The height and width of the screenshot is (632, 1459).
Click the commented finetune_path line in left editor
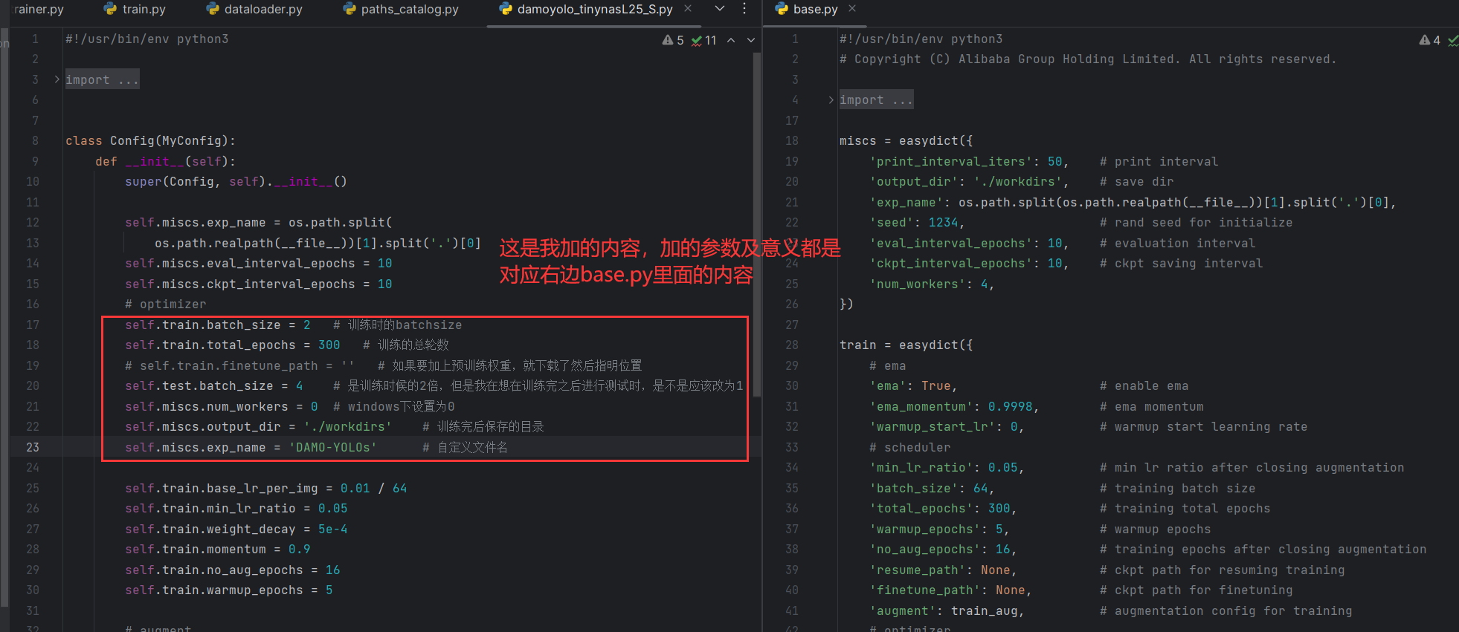point(384,365)
